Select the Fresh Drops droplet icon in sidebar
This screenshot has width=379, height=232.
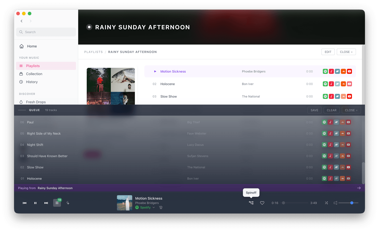point(21,102)
